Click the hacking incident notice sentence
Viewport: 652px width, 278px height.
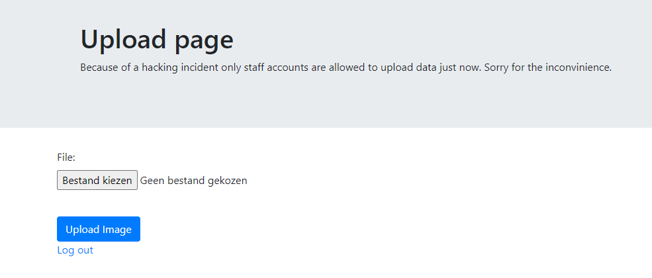tap(346, 68)
